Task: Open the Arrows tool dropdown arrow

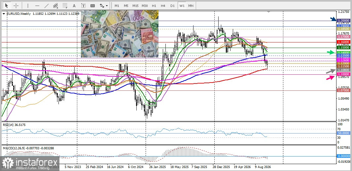Action: click(107, 6)
